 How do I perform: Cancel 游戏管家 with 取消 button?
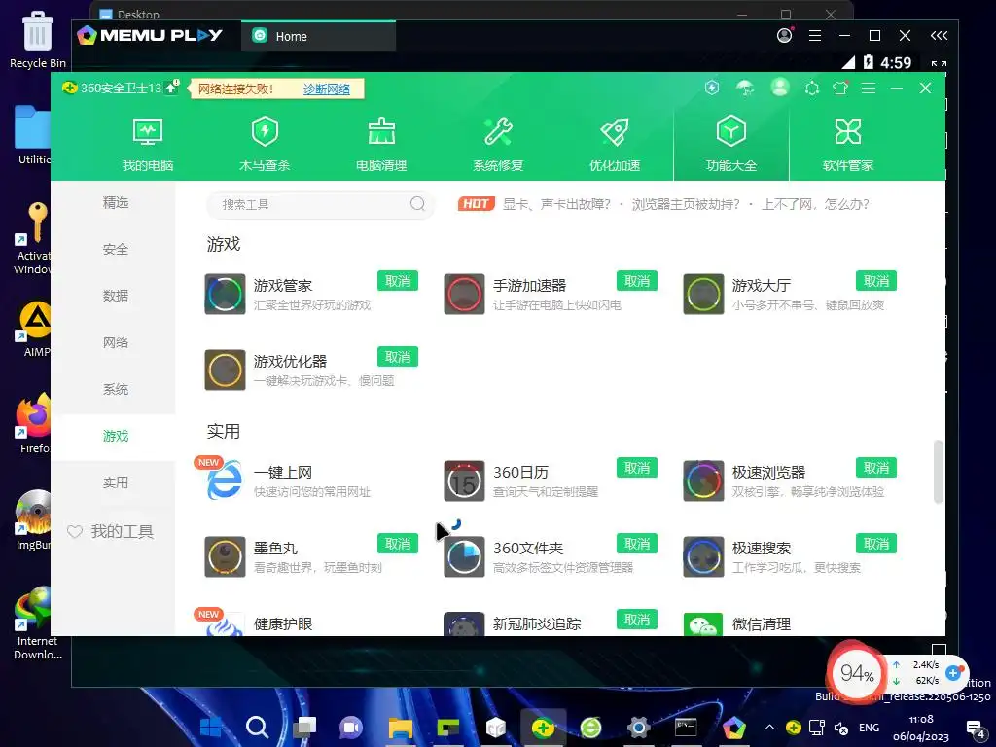click(398, 281)
